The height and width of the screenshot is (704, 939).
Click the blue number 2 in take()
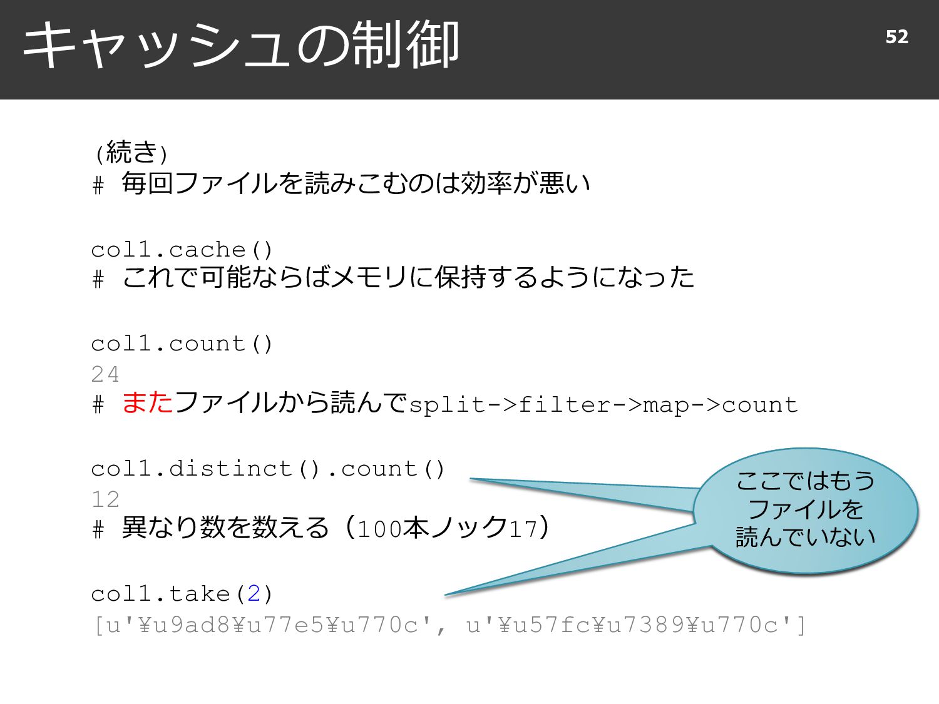coord(254,593)
